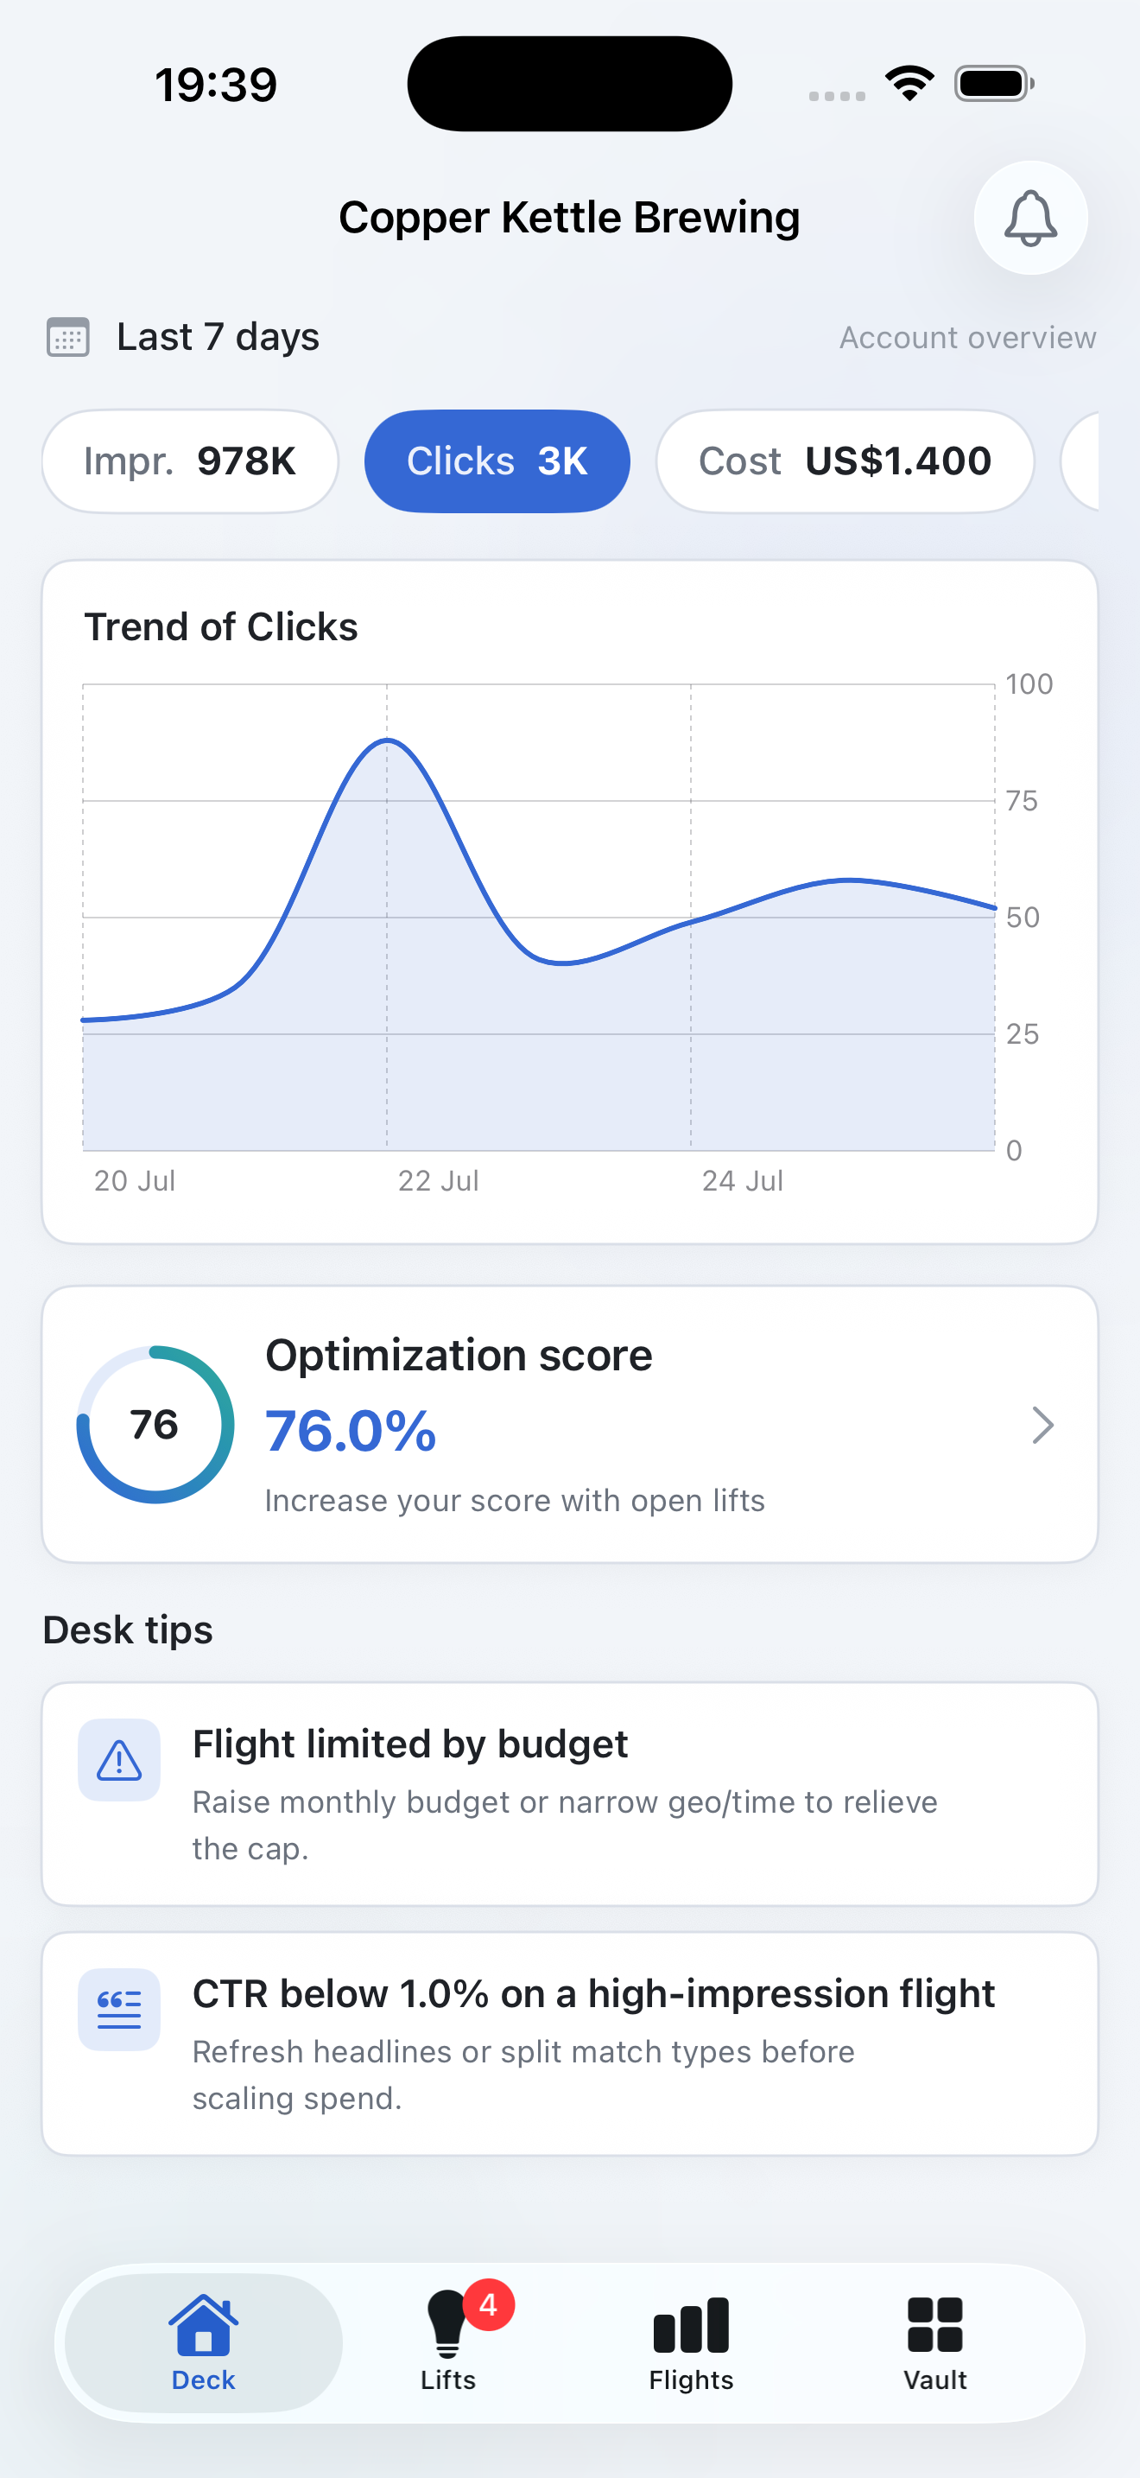1140x2478 pixels.
Task: Open the Deck home icon
Action: tap(203, 2324)
